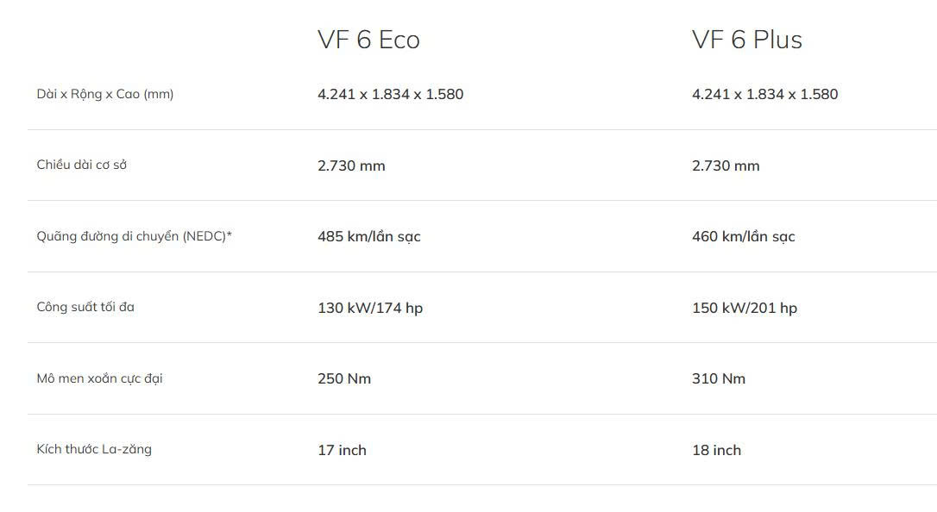Click the "460 km/lần sạc" range value
937x512 pixels.
click(743, 236)
